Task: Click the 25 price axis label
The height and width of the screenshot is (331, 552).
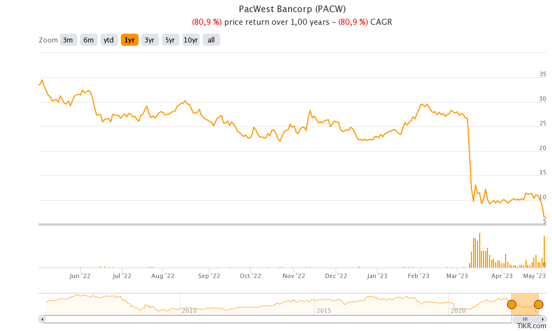Action: pos(543,123)
